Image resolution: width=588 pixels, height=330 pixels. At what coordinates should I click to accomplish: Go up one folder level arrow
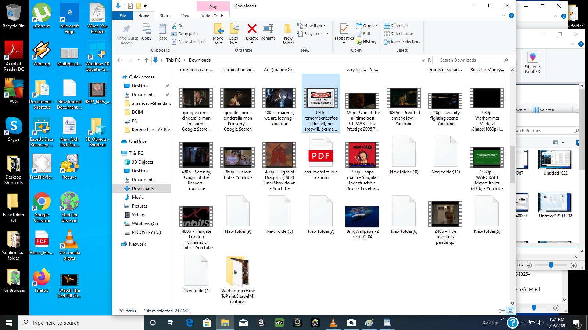tap(147, 60)
